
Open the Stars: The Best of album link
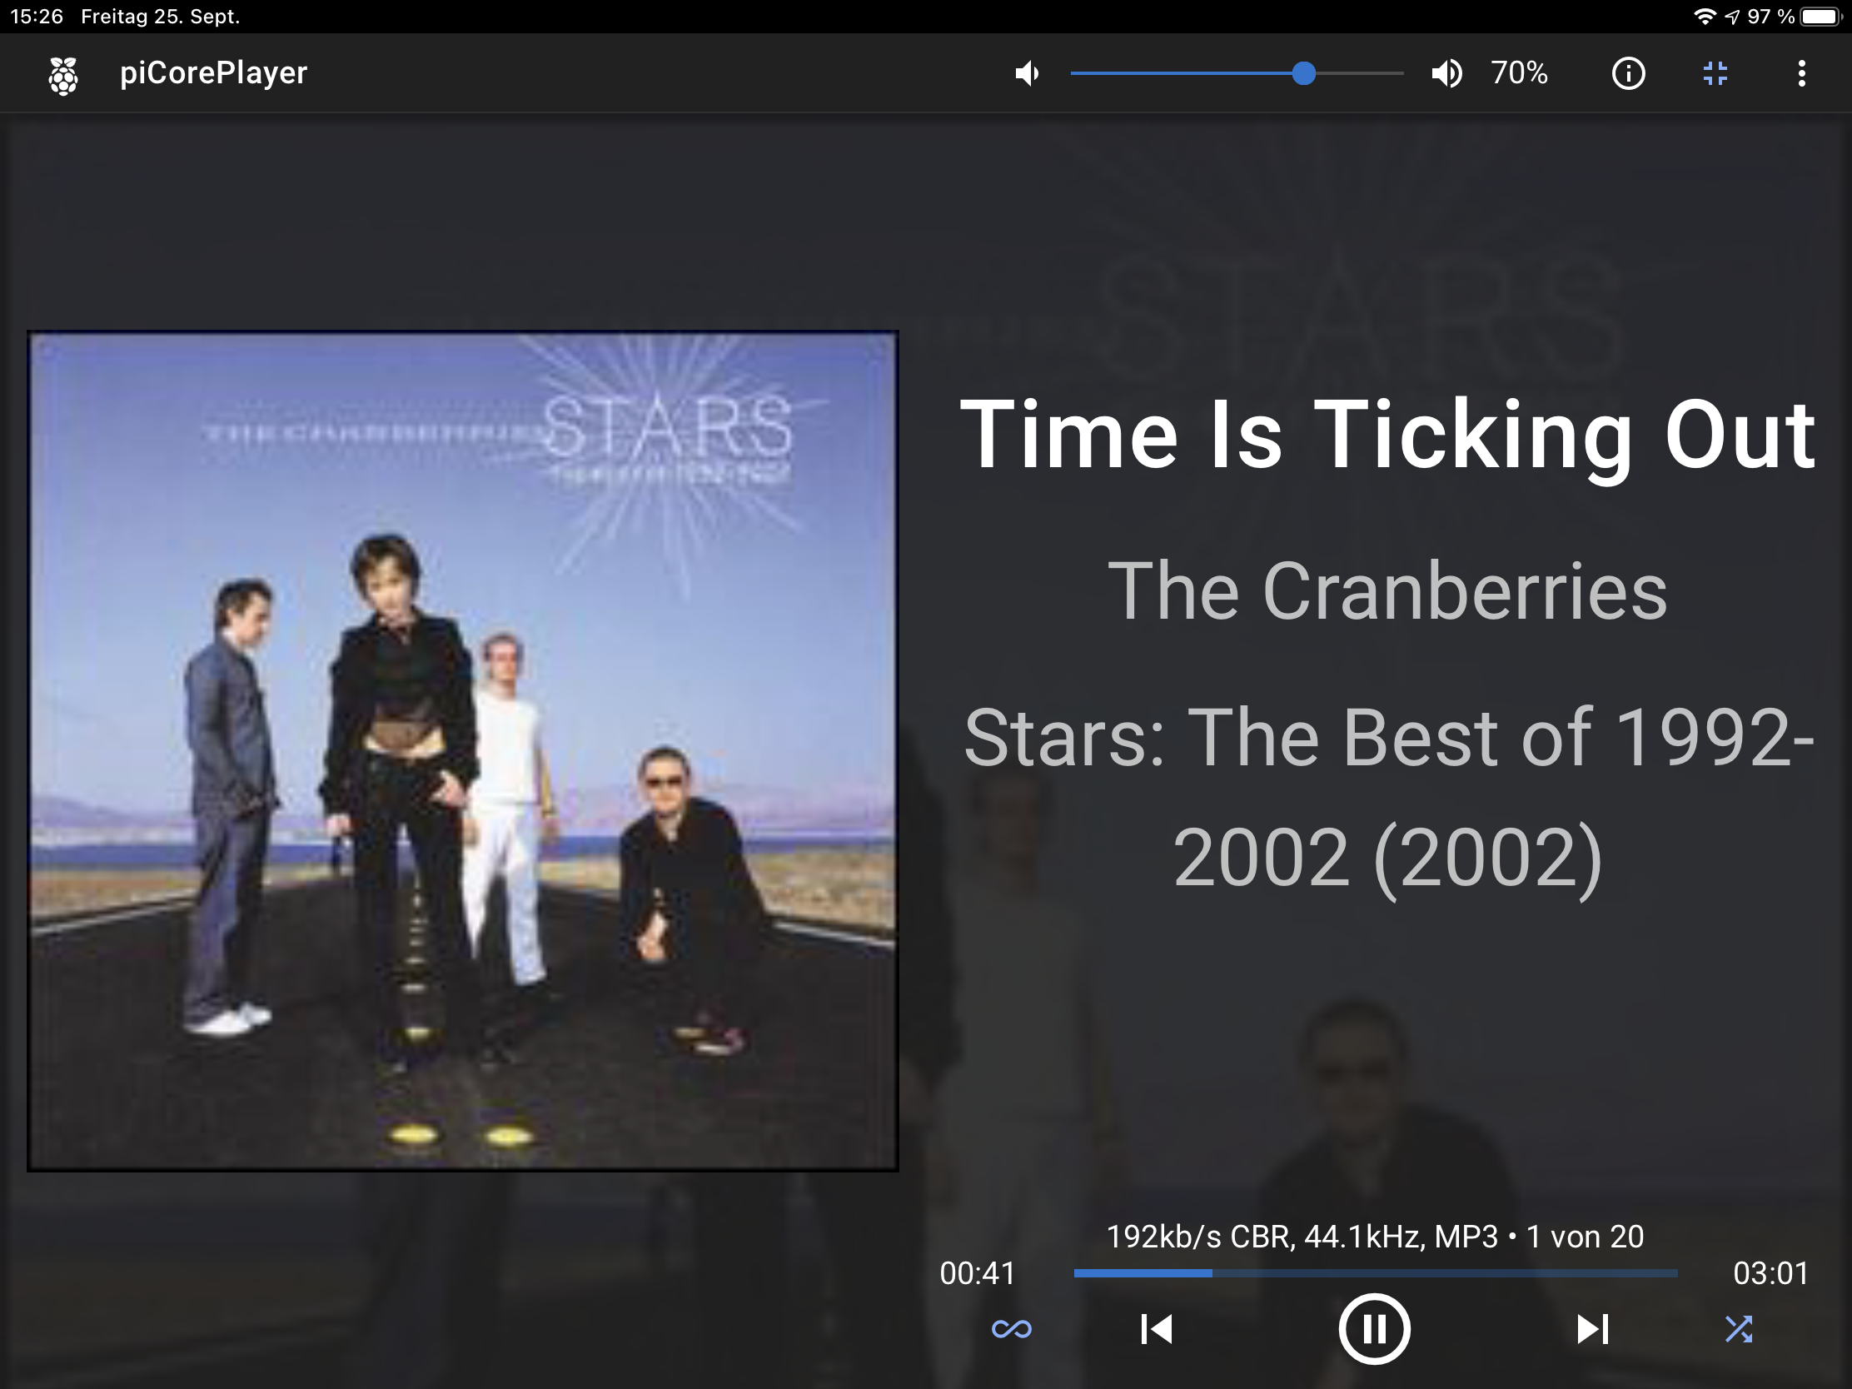1387,797
